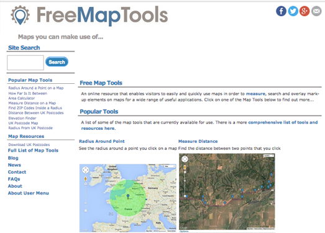Screen dimensions: 325x233
Task: Open About User Menu link
Action: click(x=29, y=193)
